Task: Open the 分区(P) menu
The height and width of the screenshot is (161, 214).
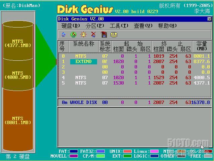Action: 95,26
